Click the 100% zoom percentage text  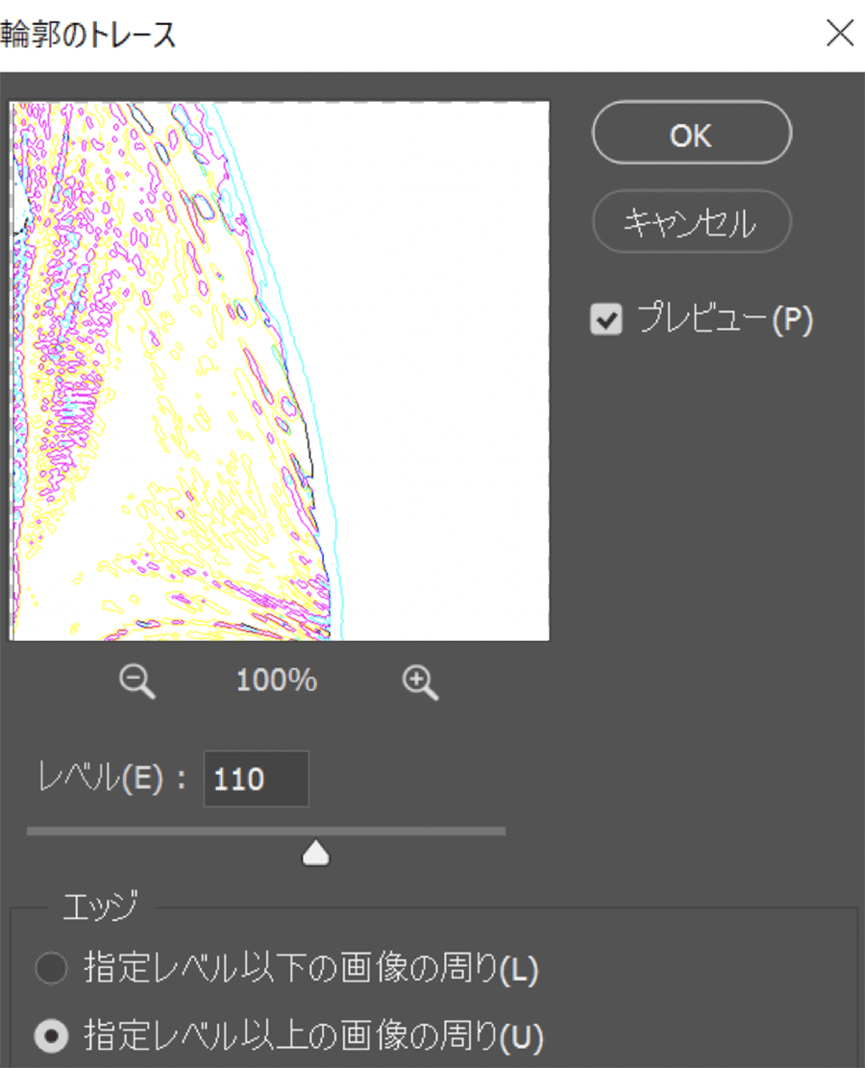pos(277,681)
